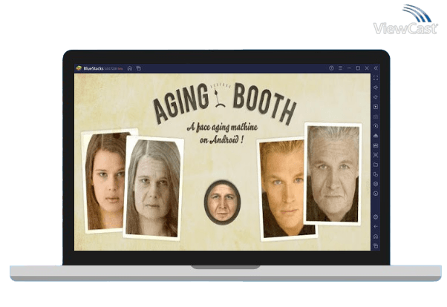Open the media manager folder icon

pyautogui.click(x=376, y=165)
